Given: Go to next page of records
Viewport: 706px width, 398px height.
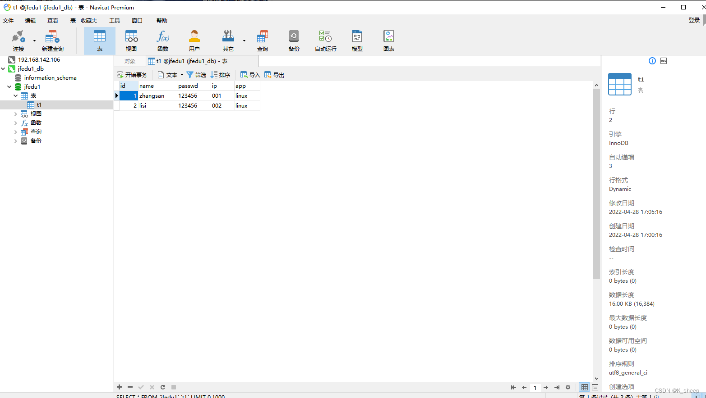Looking at the screenshot, I should pyautogui.click(x=546, y=387).
